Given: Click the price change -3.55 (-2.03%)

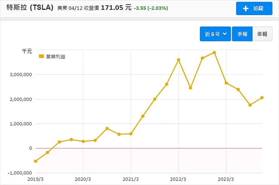Looking at the screenshot, I should (x=151, y=8).
